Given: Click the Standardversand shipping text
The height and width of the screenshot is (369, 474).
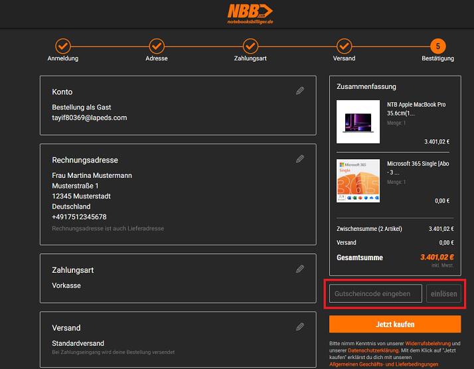Looking at the screenshot, I should point(78,343).
